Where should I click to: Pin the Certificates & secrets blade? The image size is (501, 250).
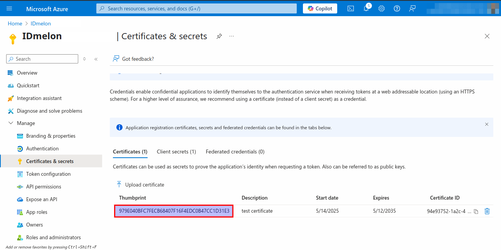coord(219,36)
